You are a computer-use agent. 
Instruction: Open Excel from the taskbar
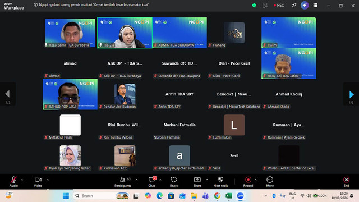[x=228, y=196]
